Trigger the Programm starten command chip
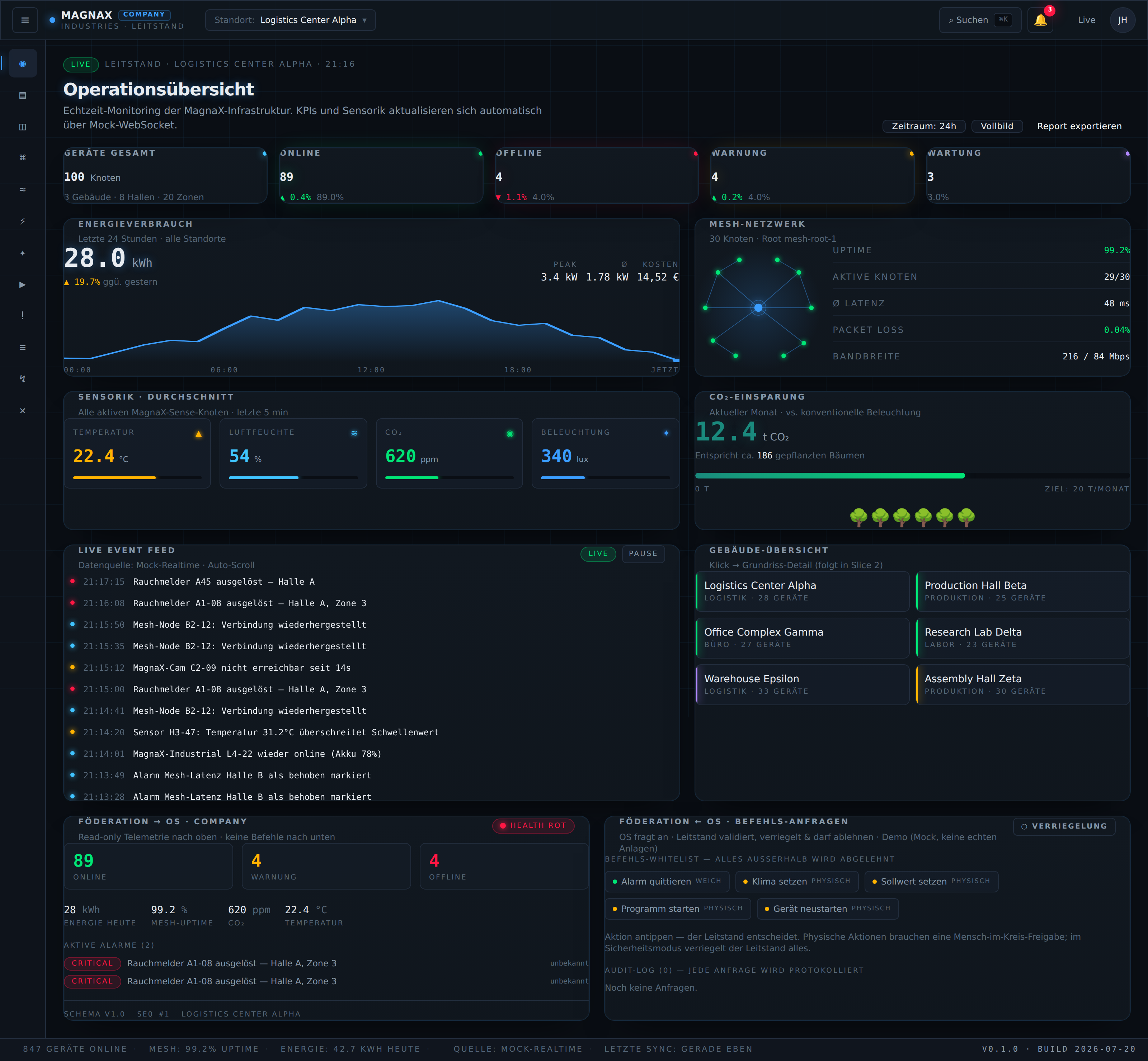The height and width of the screenshot is (1061, 1148). (678, 909)
